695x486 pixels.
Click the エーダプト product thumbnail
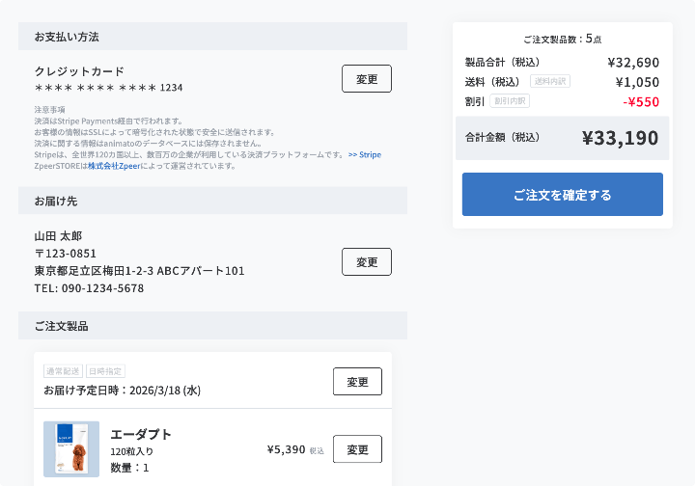tap(71, 449)
